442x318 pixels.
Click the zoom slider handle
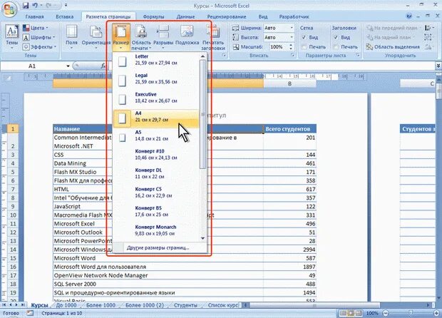(411, 313)
